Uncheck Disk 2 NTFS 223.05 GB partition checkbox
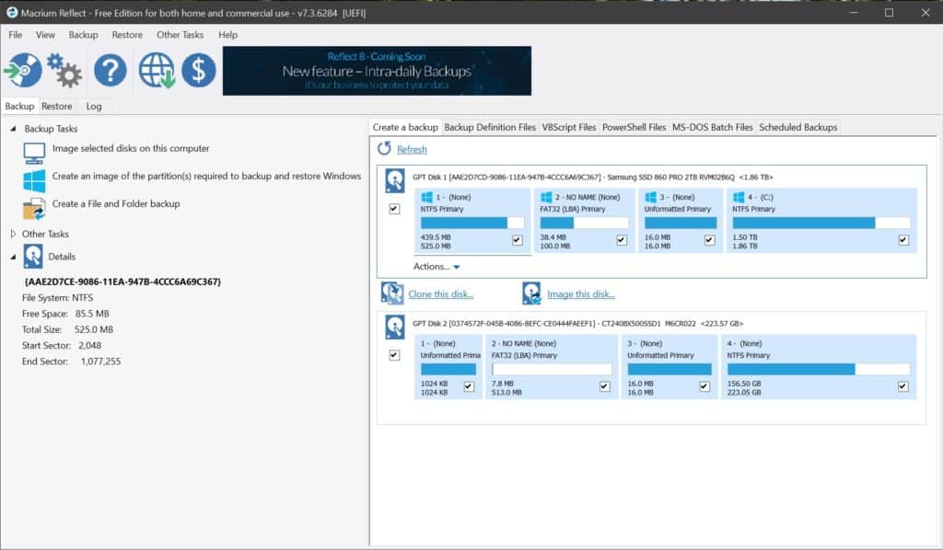The image size is (943, 550). tap(903, 386)
